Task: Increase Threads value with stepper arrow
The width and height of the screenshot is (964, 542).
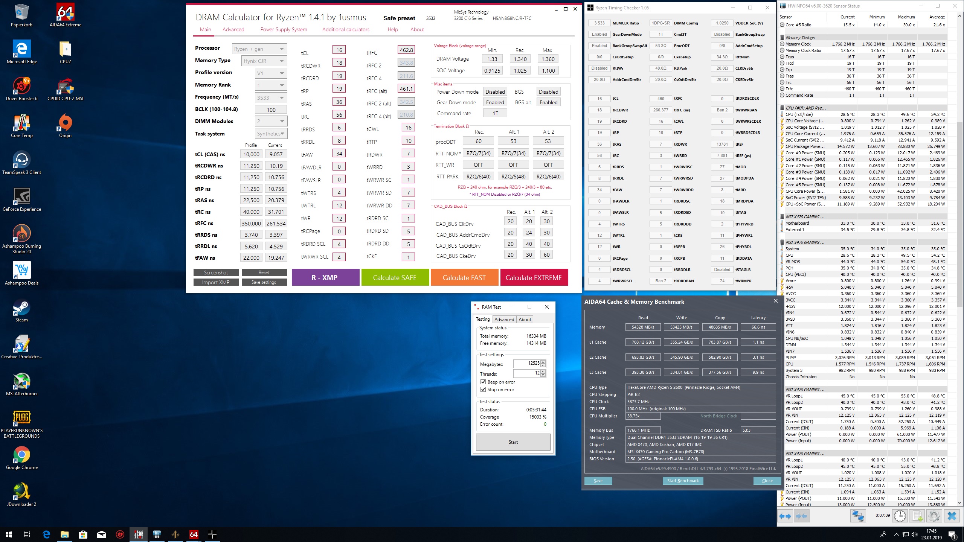Action: pos(543,371)
